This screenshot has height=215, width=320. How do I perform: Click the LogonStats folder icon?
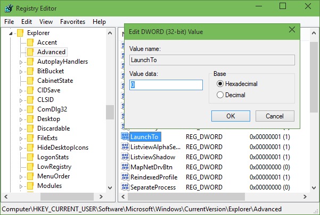click(30, 157)
